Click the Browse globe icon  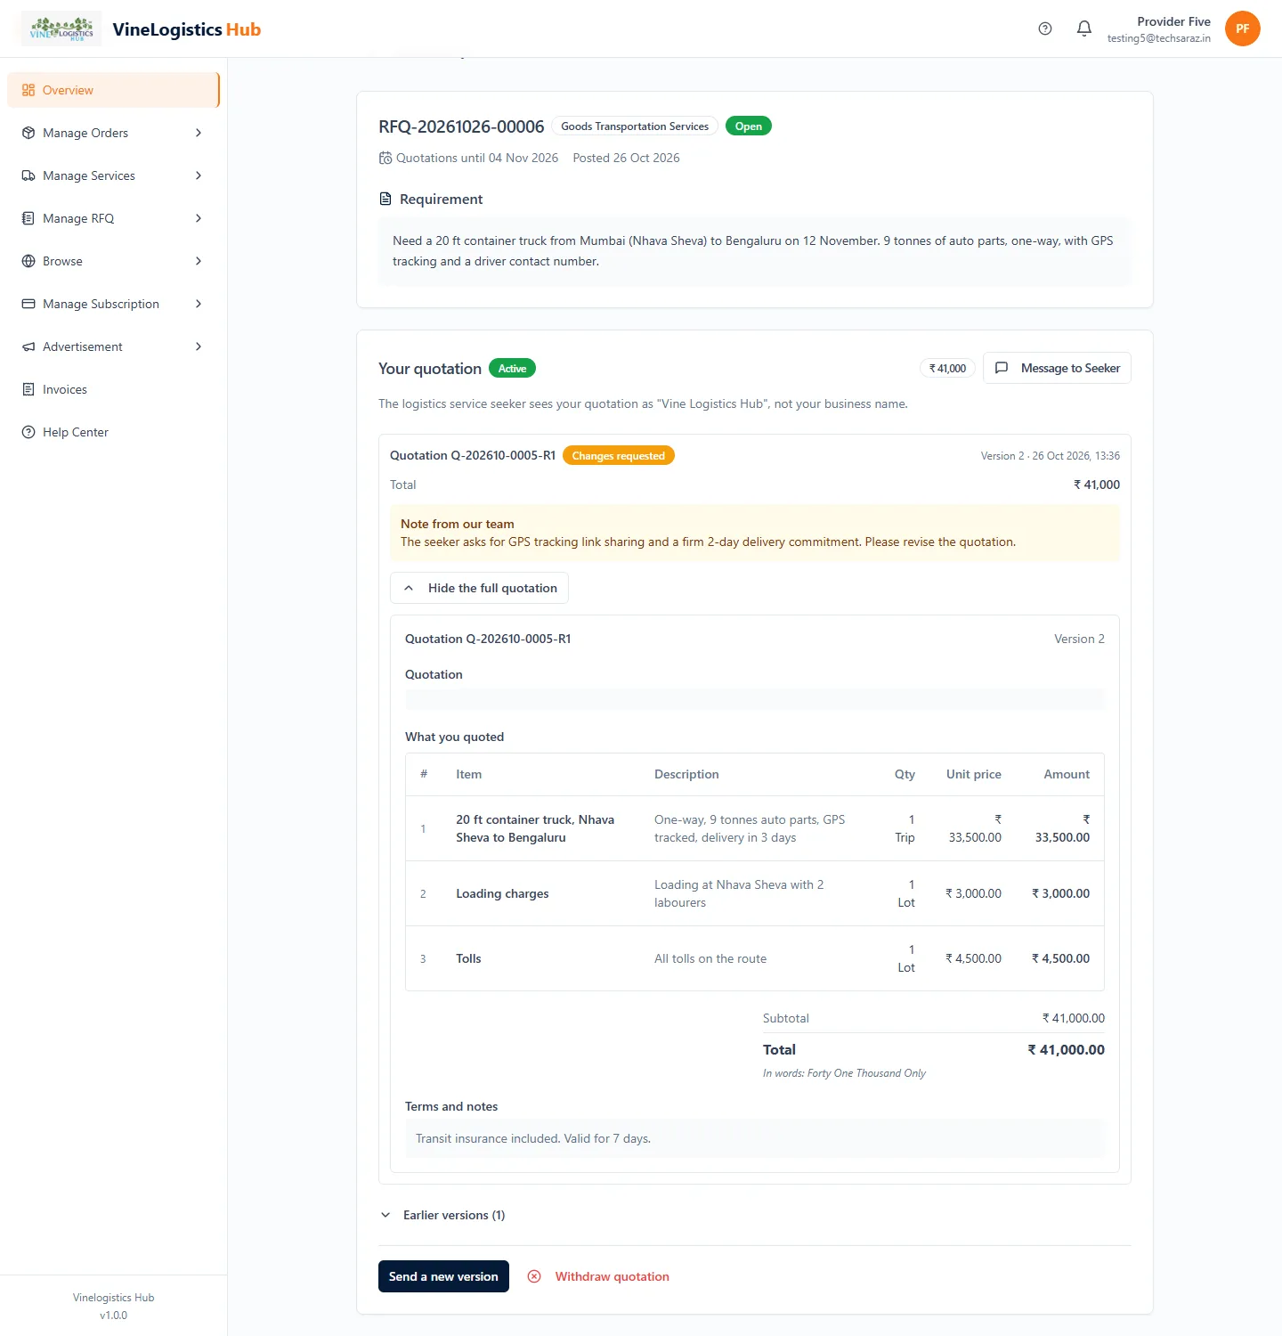tap(28, 261)
